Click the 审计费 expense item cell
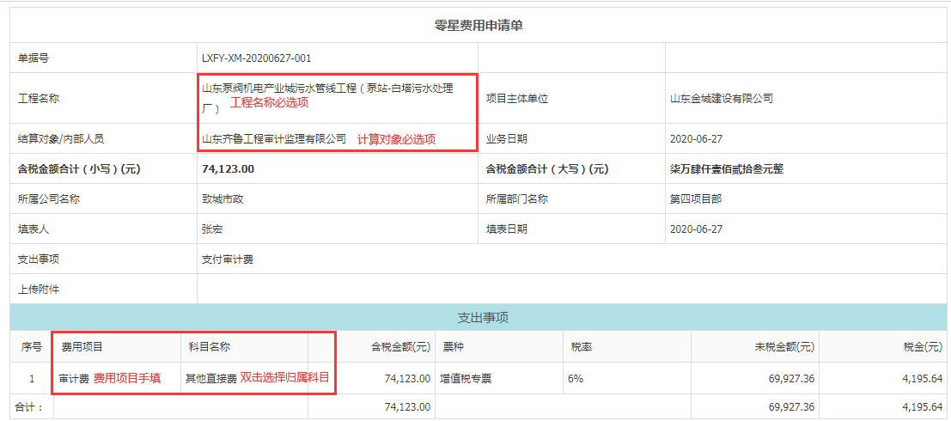 [x=74, y=379]
